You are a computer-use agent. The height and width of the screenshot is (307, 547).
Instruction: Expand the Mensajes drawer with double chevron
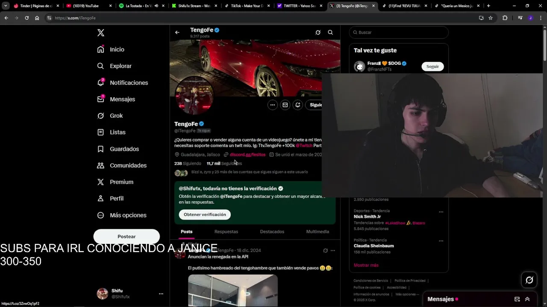(x=527, y=299)
